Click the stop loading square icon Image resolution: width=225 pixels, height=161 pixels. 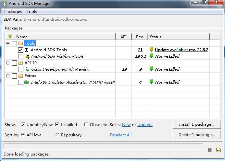[x=210, y=150]
